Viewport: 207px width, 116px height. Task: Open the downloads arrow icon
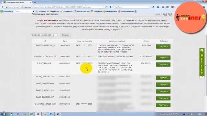tap(111, 7)
